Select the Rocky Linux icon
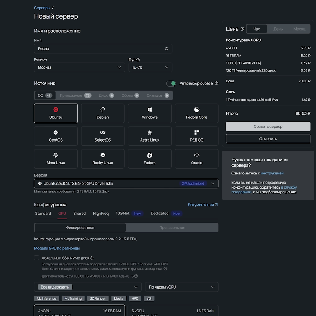The height and width of the screenshot is (316, 316). [102, 159]
